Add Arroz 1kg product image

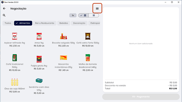coord(39,36)
